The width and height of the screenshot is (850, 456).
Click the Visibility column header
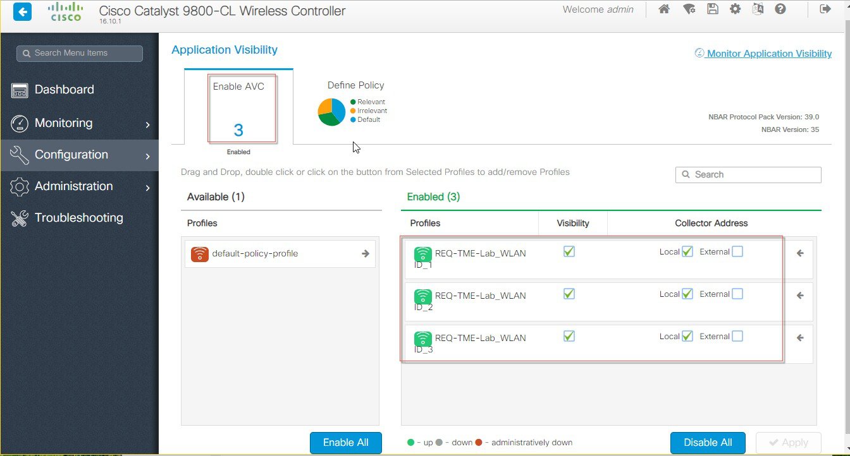[573, 223]
